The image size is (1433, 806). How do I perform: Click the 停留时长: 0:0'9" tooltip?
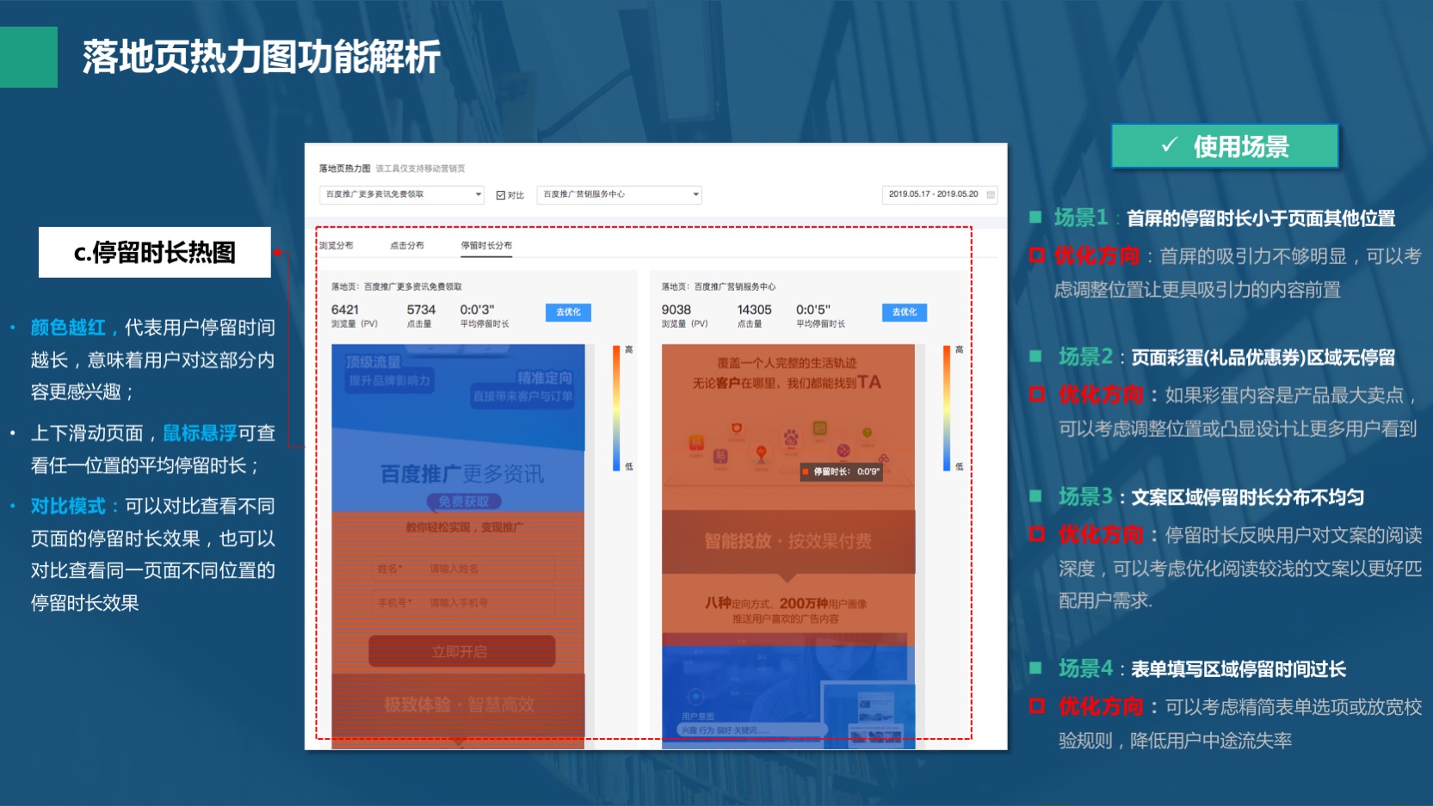(x=841, y=471)
